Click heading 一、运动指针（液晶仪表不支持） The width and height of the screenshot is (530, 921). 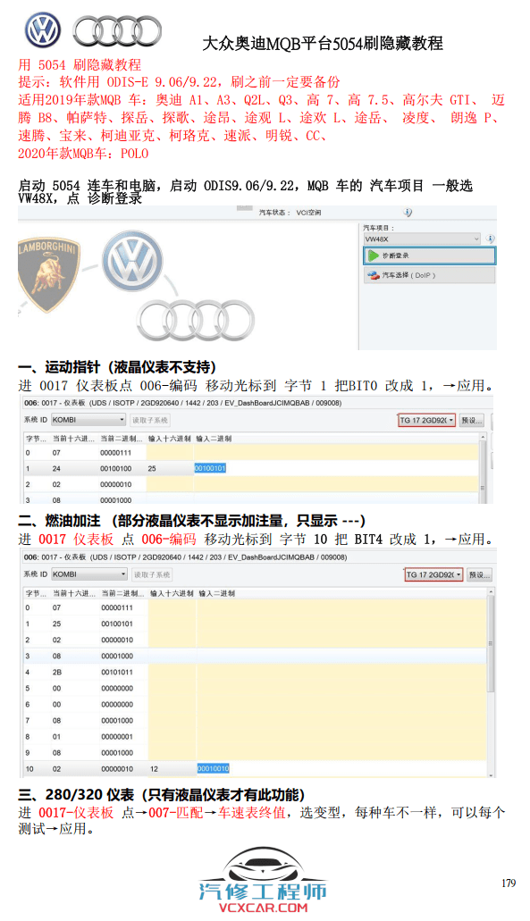(117, 368)
